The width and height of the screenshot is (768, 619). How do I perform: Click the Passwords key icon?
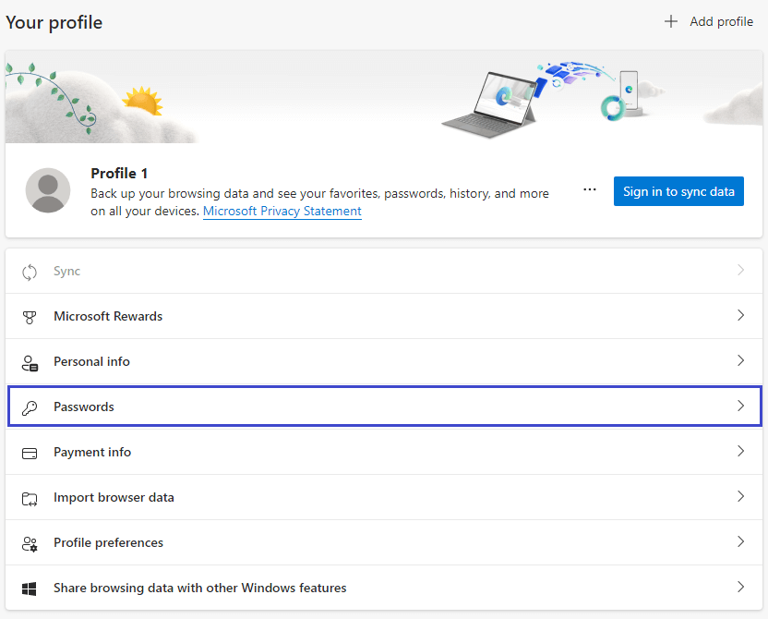30,407
